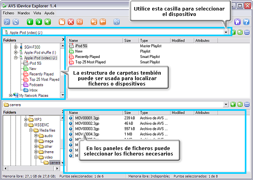Image resolution: width=253 pixels, height=180 pixels.
Task: Sort lower list by Size column
Action: pyautogui.click(x=131, y=112)
